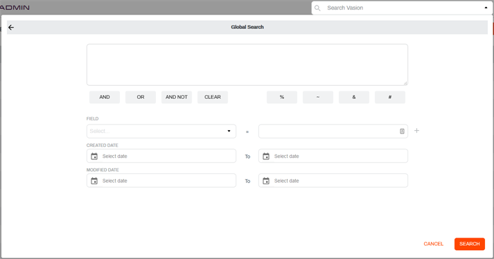The width and height of the screenshot is (494, 259).
Task: Run the search with SEARCH button
Action: (470, 244)
